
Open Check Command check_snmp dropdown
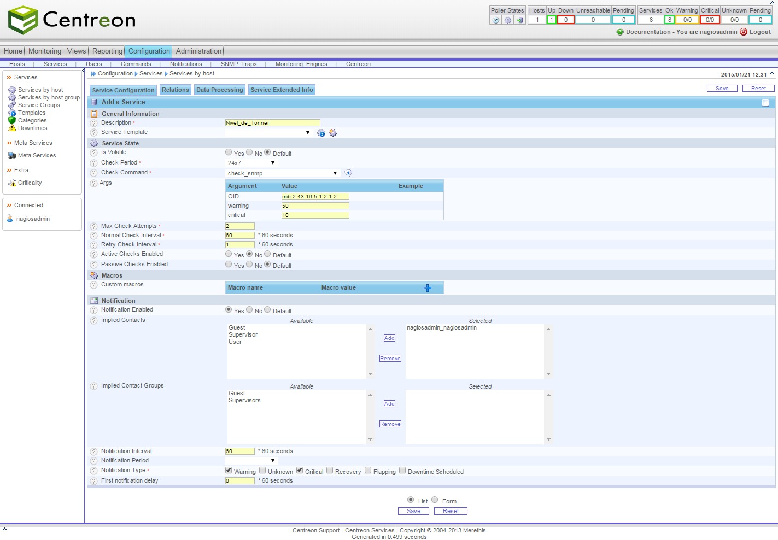[283, 173]
